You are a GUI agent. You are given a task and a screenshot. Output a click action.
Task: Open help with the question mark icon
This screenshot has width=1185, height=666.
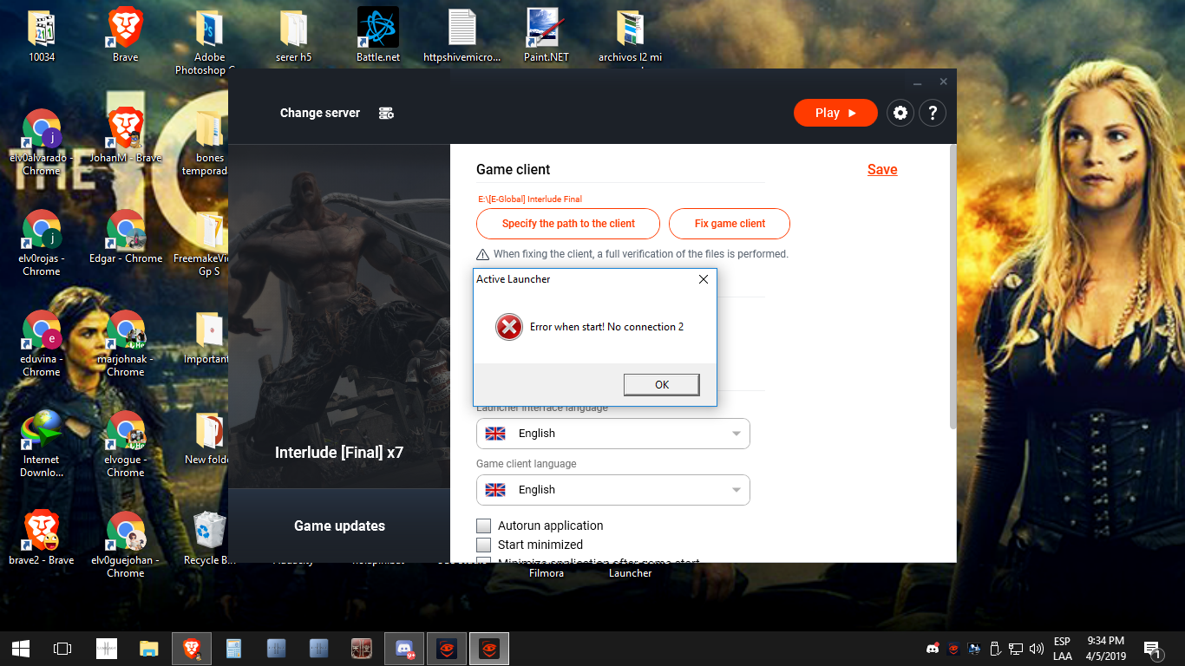[933, 113]
